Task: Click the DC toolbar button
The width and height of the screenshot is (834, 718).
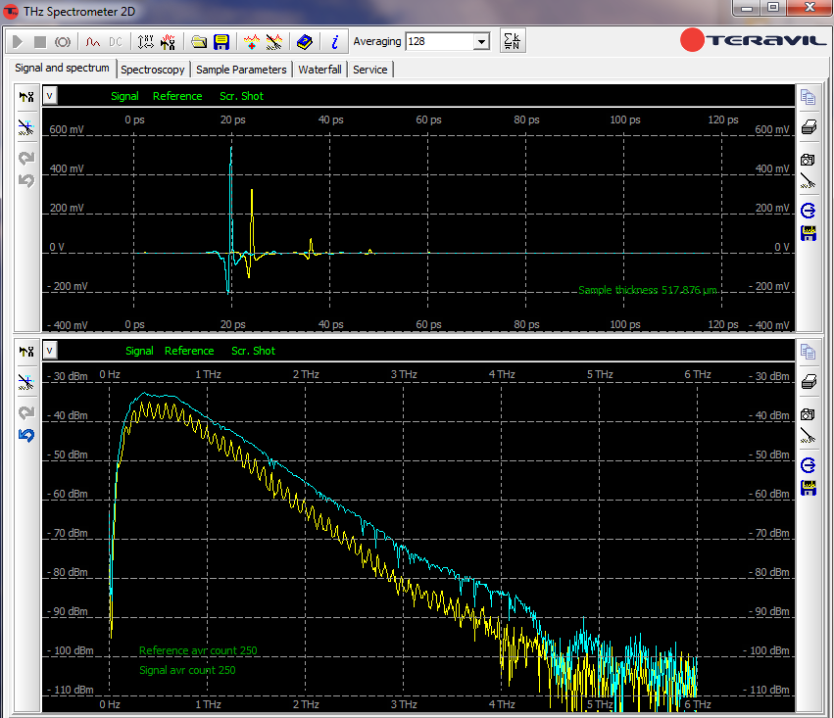Action: click(x=116, y=42)
